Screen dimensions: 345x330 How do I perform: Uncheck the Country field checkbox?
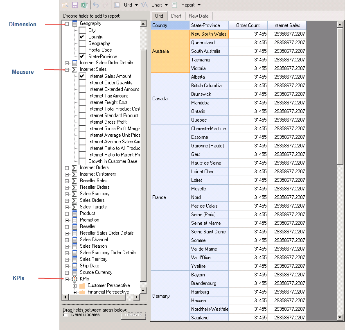(82, 37)
